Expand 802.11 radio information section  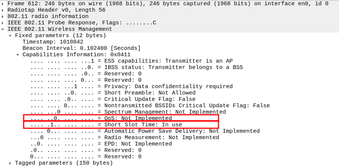(x=3, y=16)
